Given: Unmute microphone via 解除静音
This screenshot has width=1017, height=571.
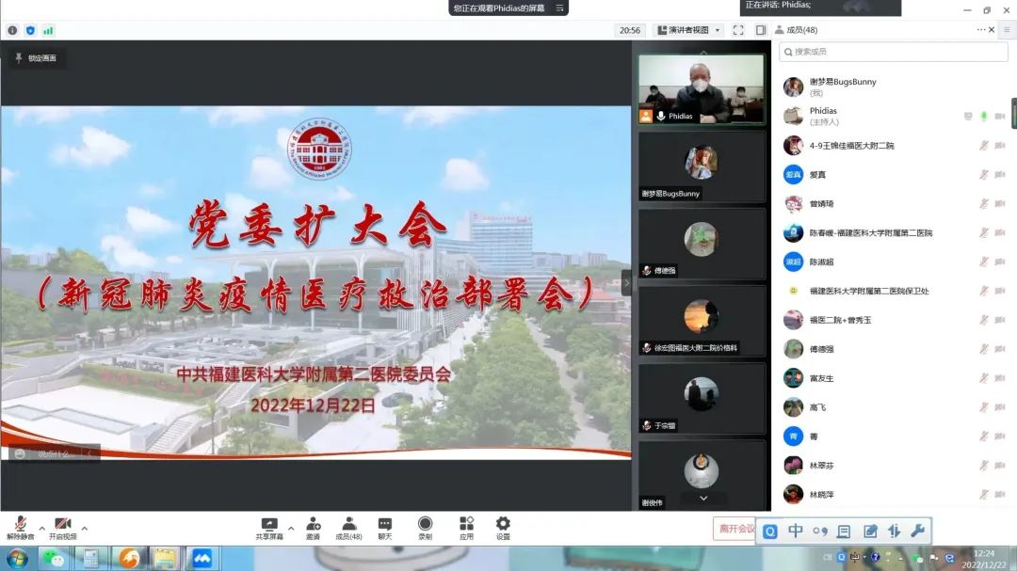Looking at the screenshot, I should pyautogui.click(x=20, y=528).
